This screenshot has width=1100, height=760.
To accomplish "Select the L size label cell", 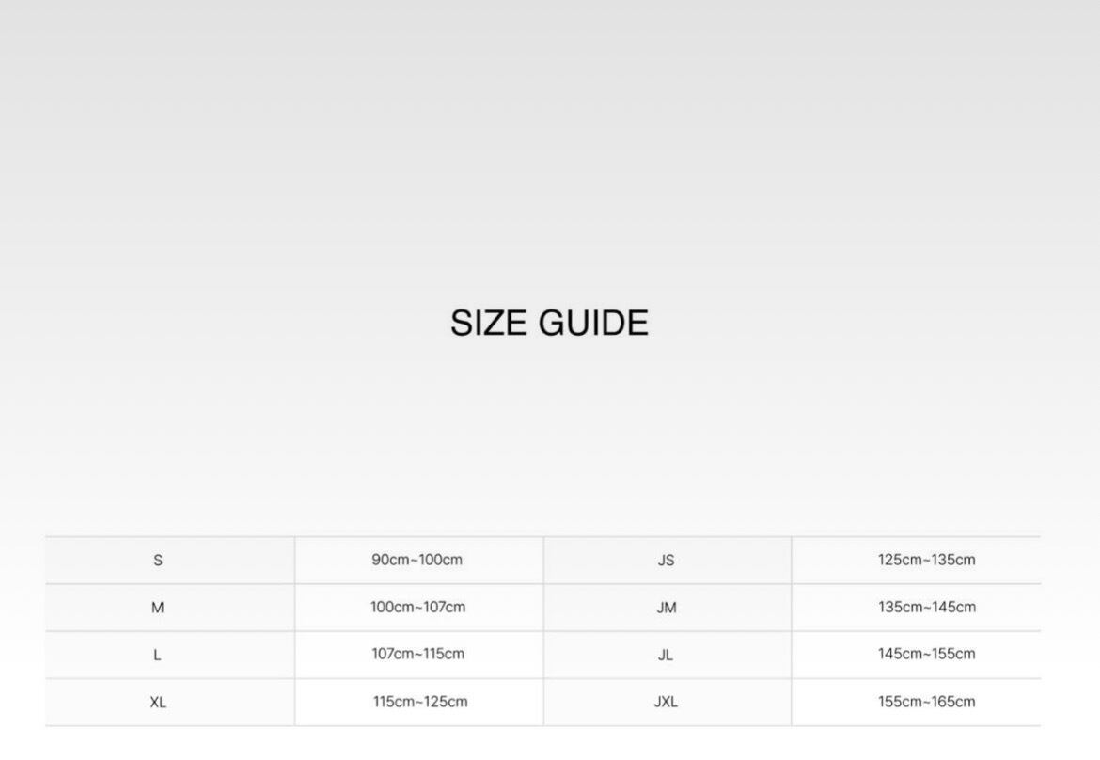I will 158,655.
